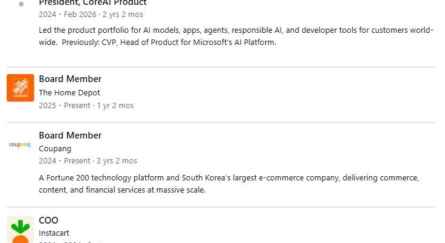The height and width of the screenshot is (243, 445).
Task: Click the Instacart carrot logo
Action: [20, 230]
